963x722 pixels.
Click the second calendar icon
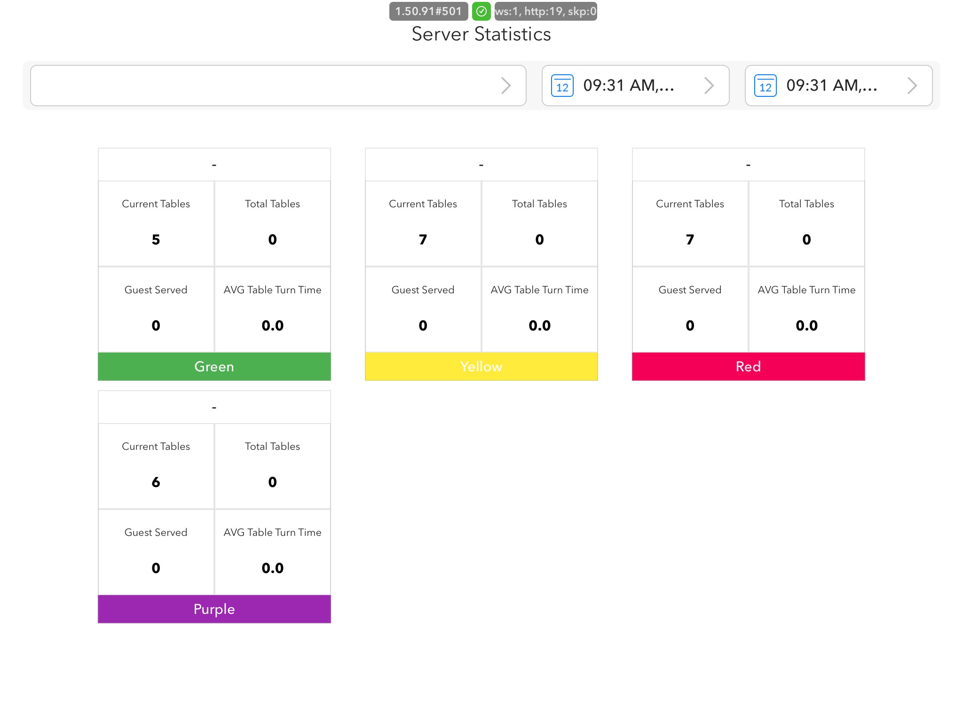tap(765, 86)
